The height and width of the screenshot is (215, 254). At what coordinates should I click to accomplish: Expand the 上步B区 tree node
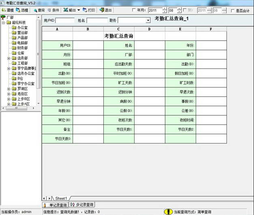(9, 99)
